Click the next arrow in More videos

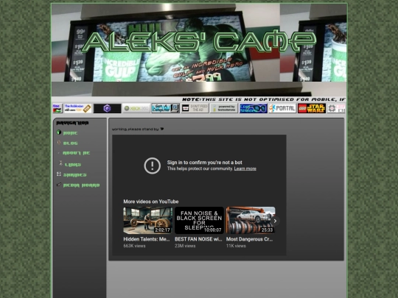[x=275, y=221]
